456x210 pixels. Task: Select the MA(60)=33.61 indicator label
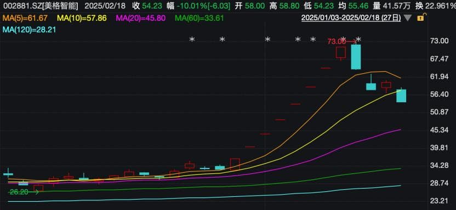point(200,18)
